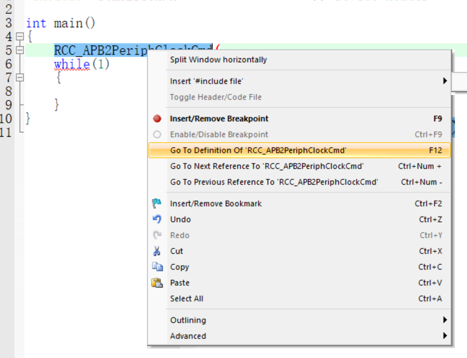Click line number 10 in gutter
This screenshot has height=358, width=467.
coord(6,119)
